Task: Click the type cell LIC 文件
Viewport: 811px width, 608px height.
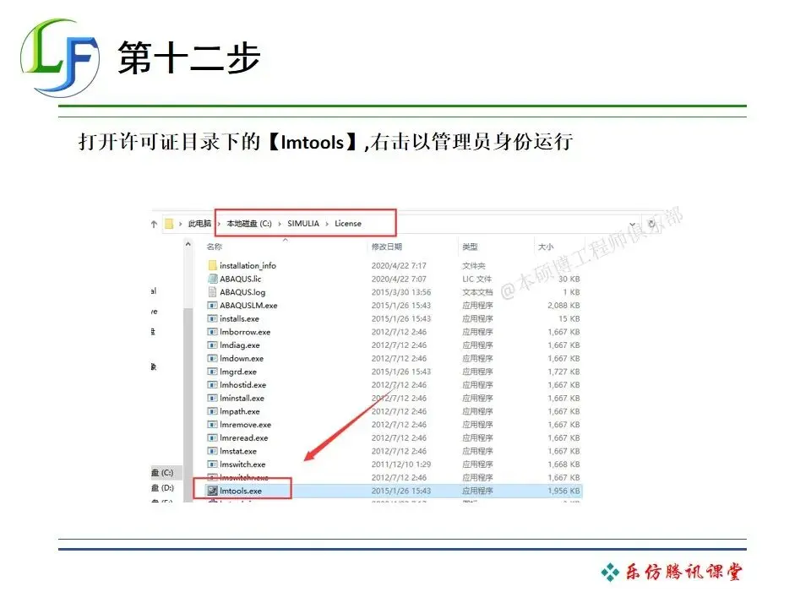Action: point(476,279)
